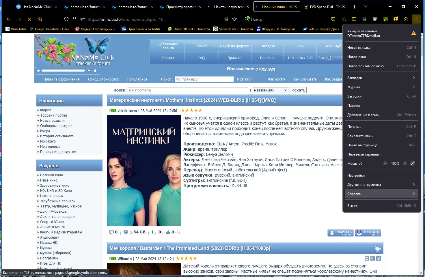Open the VirusTotal bookmark
Viewport: 425px width, 277px height.
click(16, 29)
